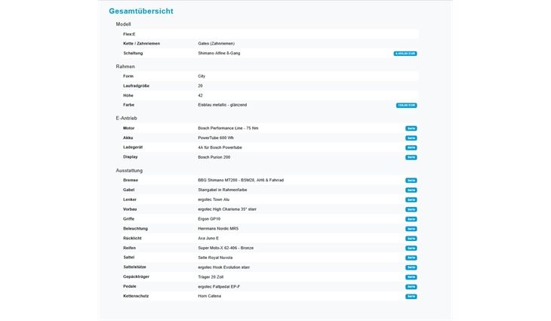Click the Herrmans Nordic MR5 lighting value
551x321 pixels.
point(218,228)
